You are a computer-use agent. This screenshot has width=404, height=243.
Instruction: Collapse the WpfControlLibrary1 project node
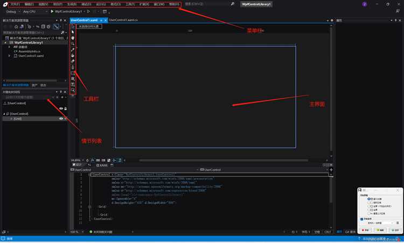click(x=5, y=43)
